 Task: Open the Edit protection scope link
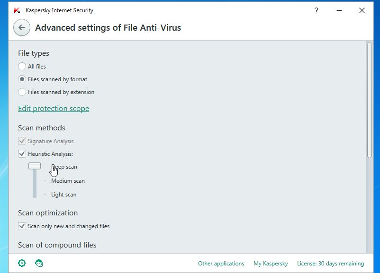pos(54,109)
